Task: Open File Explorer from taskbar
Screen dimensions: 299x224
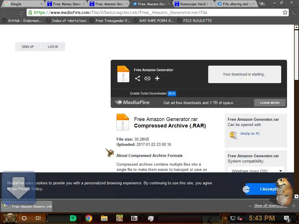Action: click(104, 218)
